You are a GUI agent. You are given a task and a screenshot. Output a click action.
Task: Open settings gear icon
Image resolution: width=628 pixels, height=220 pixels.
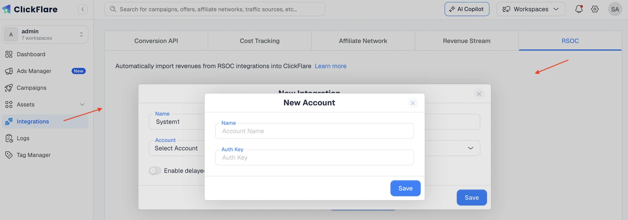point(595,9)
